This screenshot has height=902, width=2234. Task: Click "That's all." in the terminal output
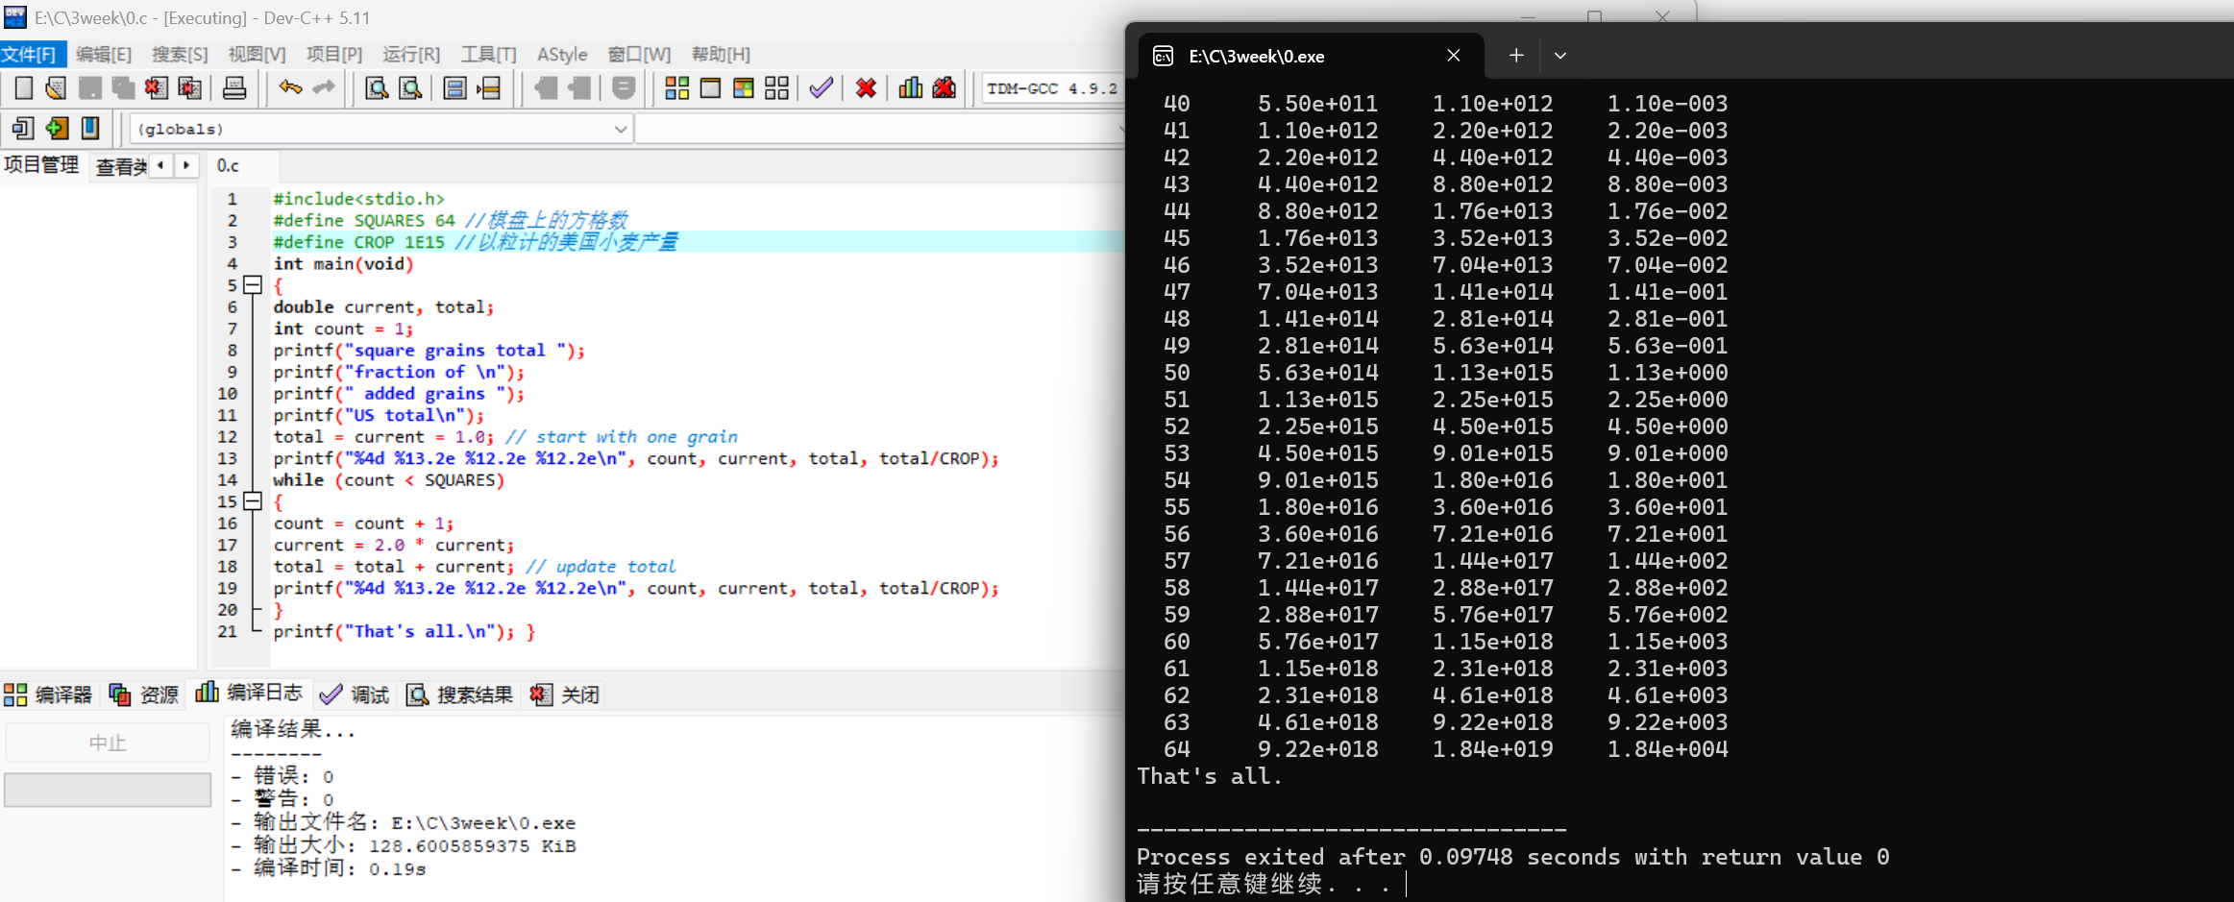[x=1210, y=776]
